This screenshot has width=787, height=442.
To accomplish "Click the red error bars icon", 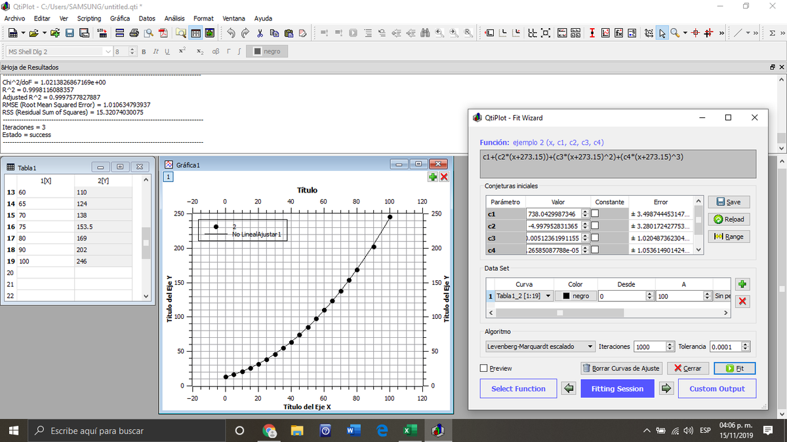I will click(x=592, y=33).
